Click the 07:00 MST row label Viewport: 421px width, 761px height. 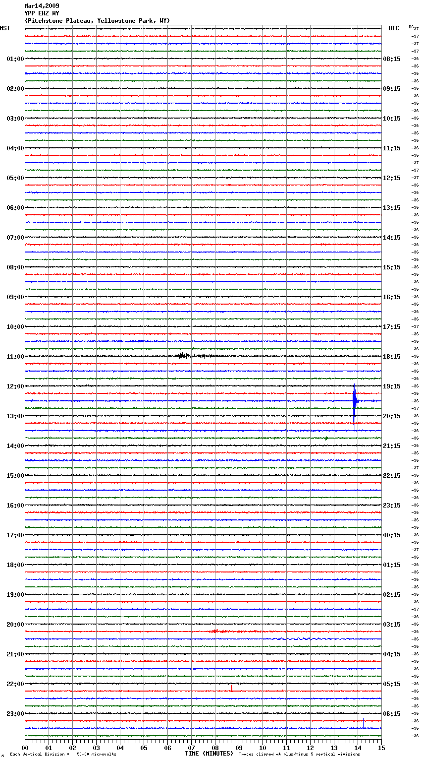tap(15, 238)
